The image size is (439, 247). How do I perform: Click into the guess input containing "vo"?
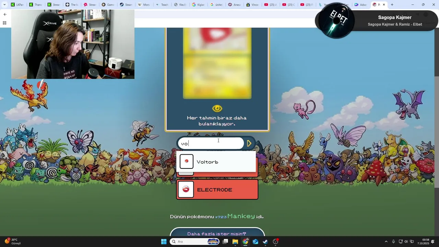point(211,143)
